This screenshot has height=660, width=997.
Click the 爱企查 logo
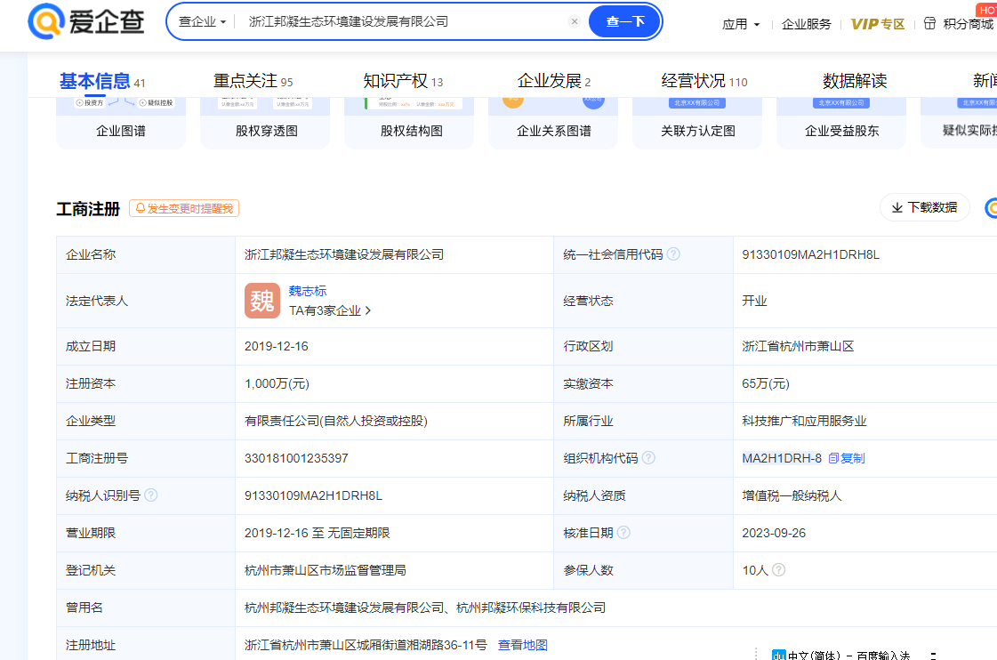coord(86,21)
